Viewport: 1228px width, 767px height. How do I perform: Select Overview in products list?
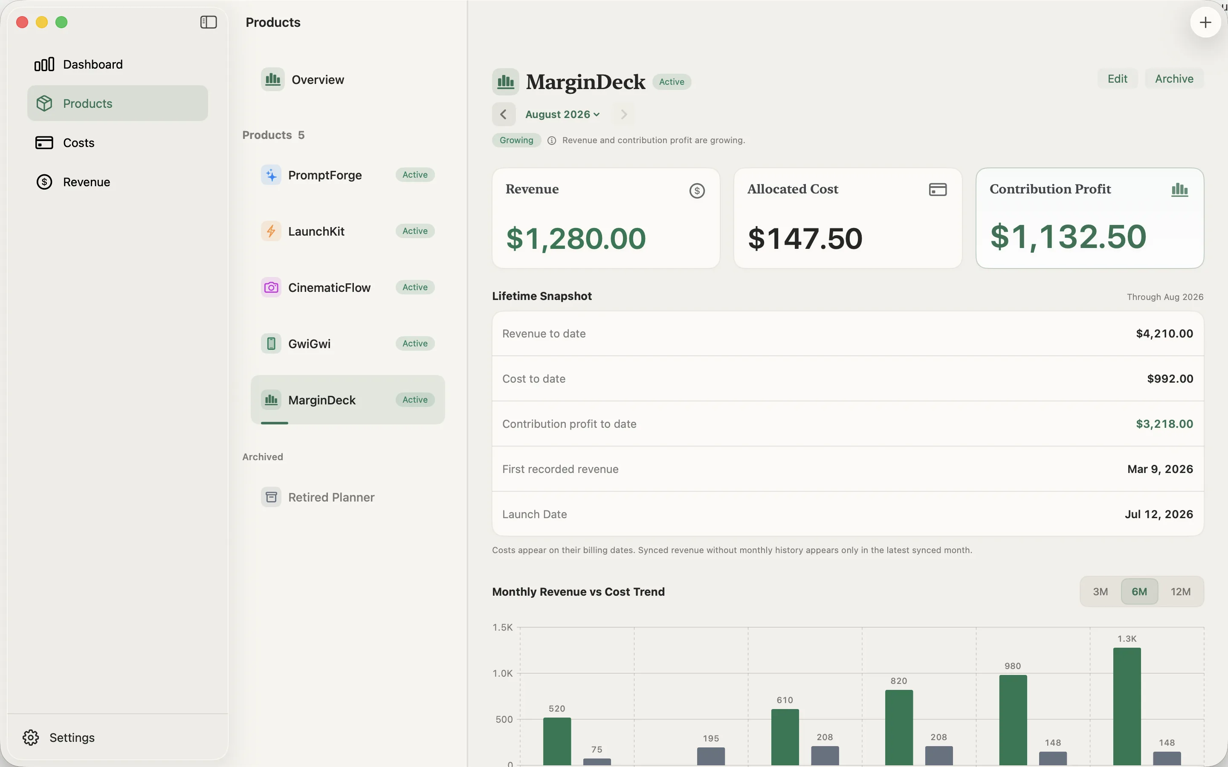click(348, 80)
